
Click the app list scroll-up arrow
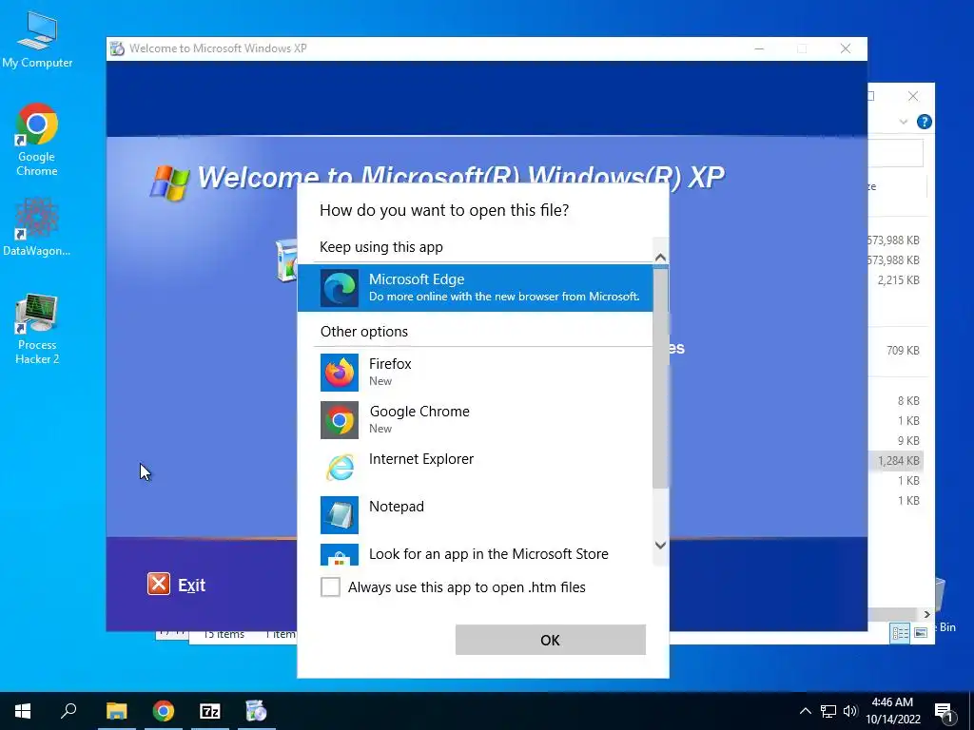pos(660,257)
